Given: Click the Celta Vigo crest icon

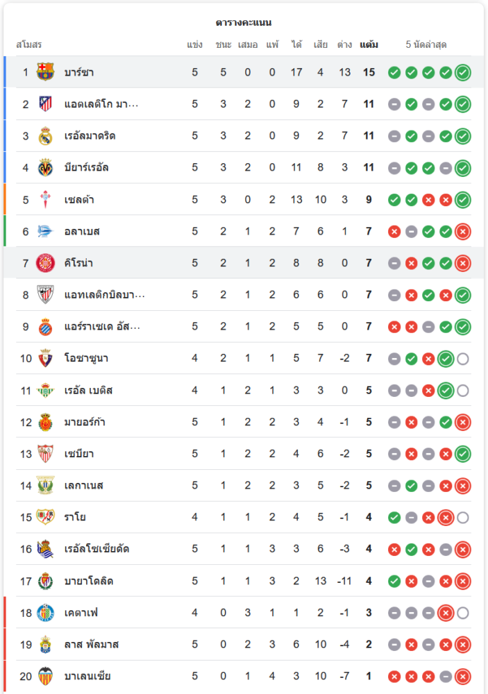Looking at the screenshot, I should [x=45, y=200].
